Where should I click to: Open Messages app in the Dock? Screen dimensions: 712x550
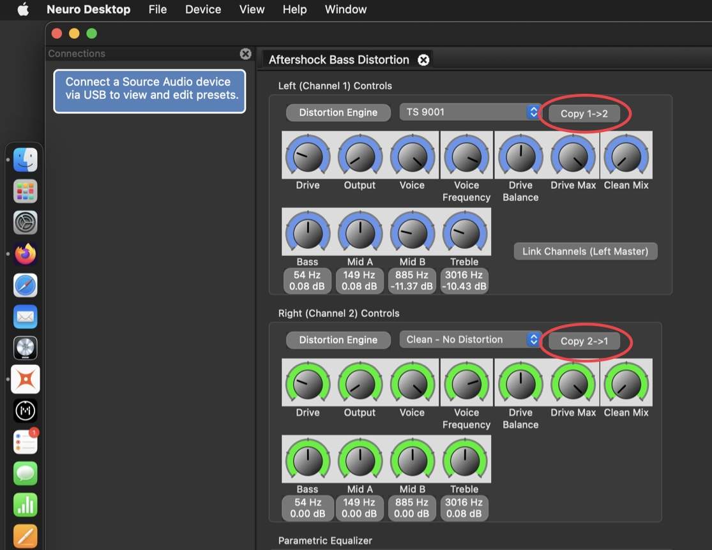coord(26,473)
